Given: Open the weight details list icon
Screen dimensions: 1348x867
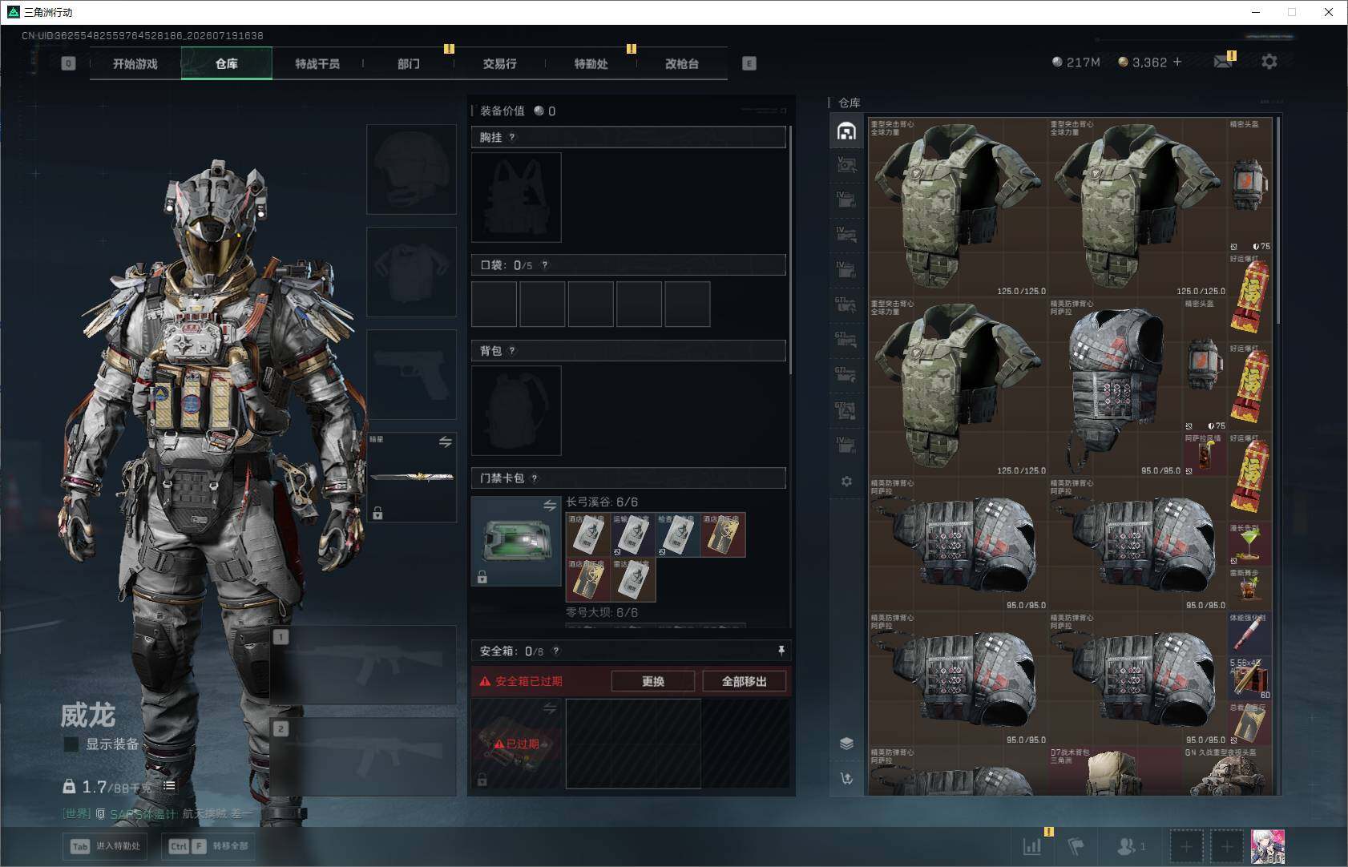Looking at the screenshot, I should pyautogui.click(x=169, y=785).
